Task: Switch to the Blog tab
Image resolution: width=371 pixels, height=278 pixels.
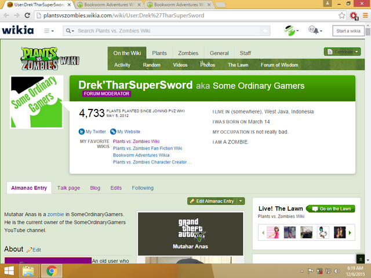Action: pyautogui.click(x=95, y=188)
